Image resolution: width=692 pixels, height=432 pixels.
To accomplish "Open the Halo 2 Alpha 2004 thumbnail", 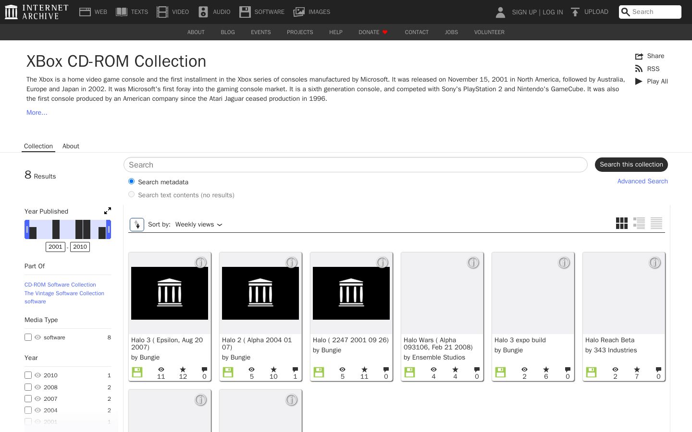I will pos(260,293).
